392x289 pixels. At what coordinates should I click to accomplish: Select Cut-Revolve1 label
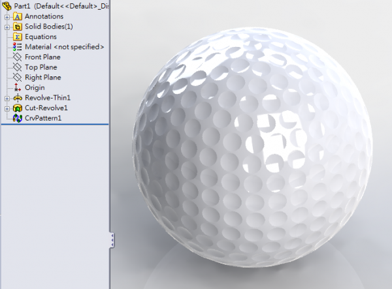click(x=46, y=108)
